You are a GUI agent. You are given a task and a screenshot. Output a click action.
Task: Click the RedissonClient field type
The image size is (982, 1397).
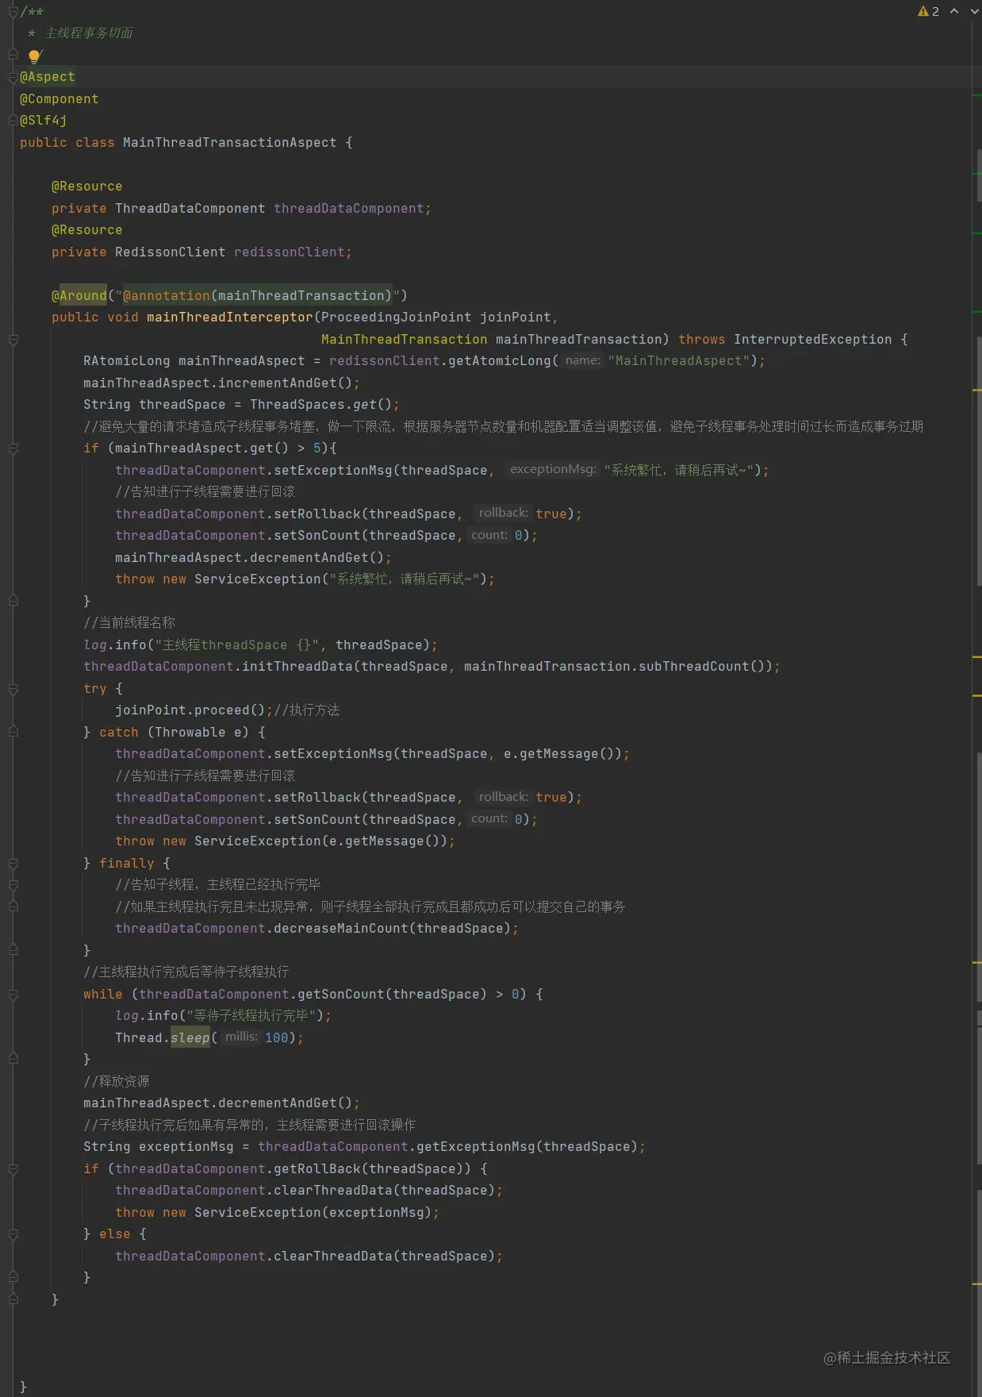pos(171,252)
